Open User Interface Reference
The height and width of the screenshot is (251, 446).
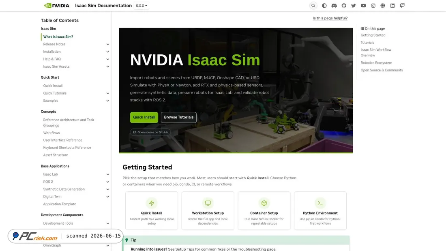click(62, 140)
